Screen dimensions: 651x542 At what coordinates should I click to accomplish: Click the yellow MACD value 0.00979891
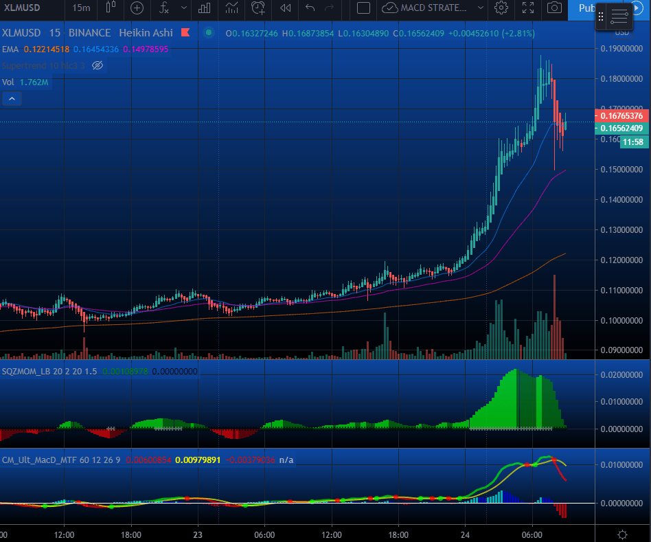[198, 460]
